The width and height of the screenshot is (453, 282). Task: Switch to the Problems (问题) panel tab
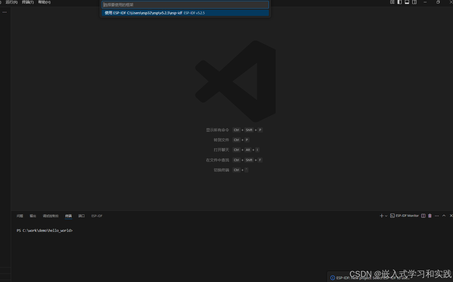pos(20,216)
